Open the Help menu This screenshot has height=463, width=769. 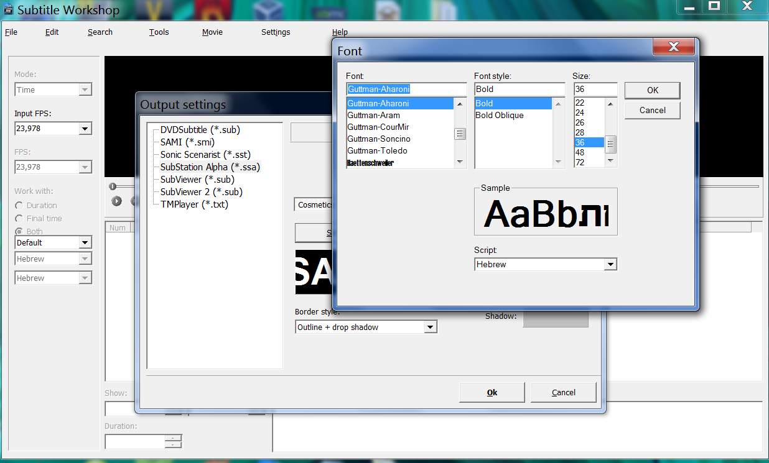click(x=340, y=32)
